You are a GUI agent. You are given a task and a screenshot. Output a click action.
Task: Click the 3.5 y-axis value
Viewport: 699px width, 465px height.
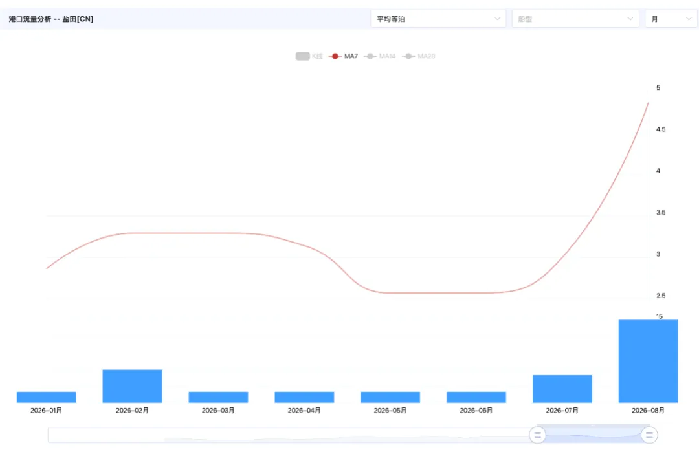pyautogui.click(x=661, y=213)
